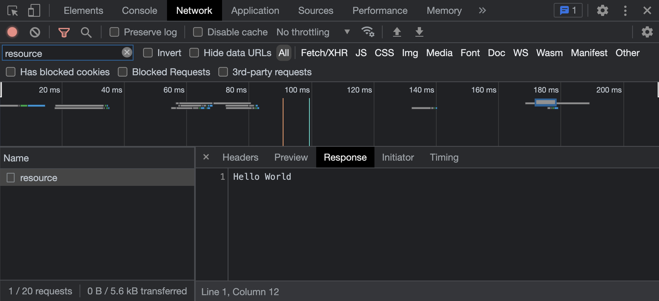This screenshot has height=301, width=659.
Task: Select the Timing tab
Action: [x=444, y=157]
